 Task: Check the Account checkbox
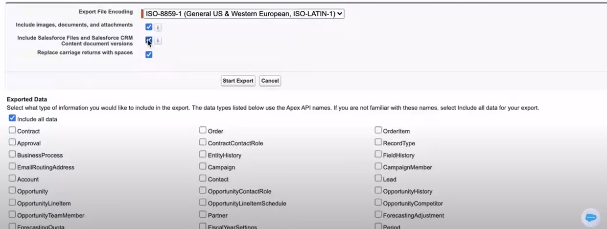12,179
